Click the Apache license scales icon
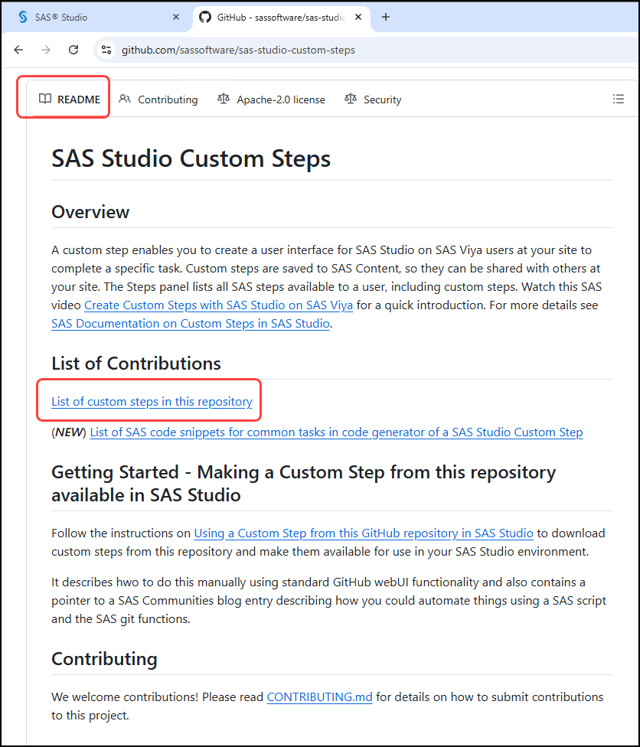 [x=223, y=98]
